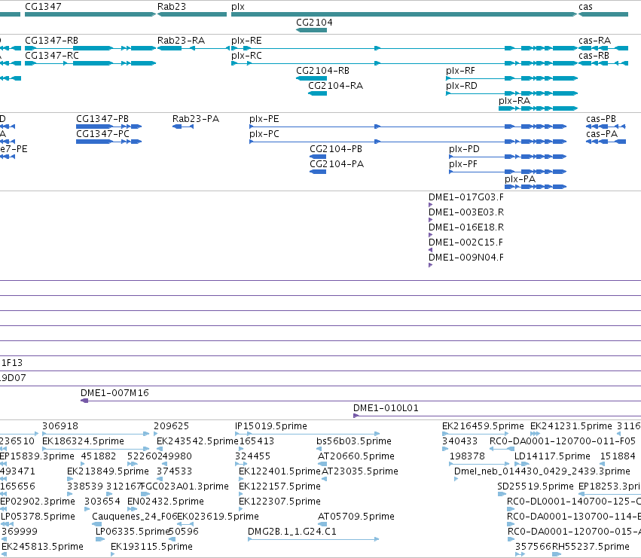Click AT23035.5prime
This screenshot has width=641, height=558.
(x=324, y=479)
